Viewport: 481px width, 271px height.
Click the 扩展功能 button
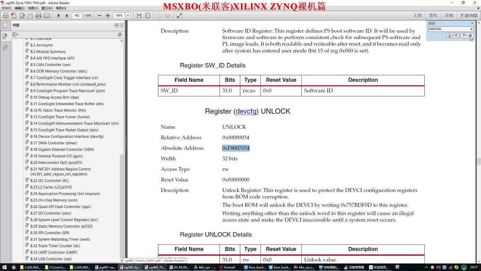[x=469, y=15]
